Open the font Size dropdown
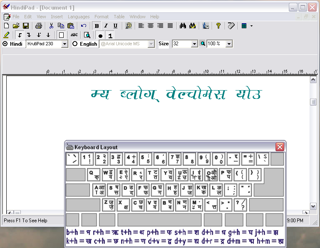The image size is (320, 248). click(x=194, y=44)
